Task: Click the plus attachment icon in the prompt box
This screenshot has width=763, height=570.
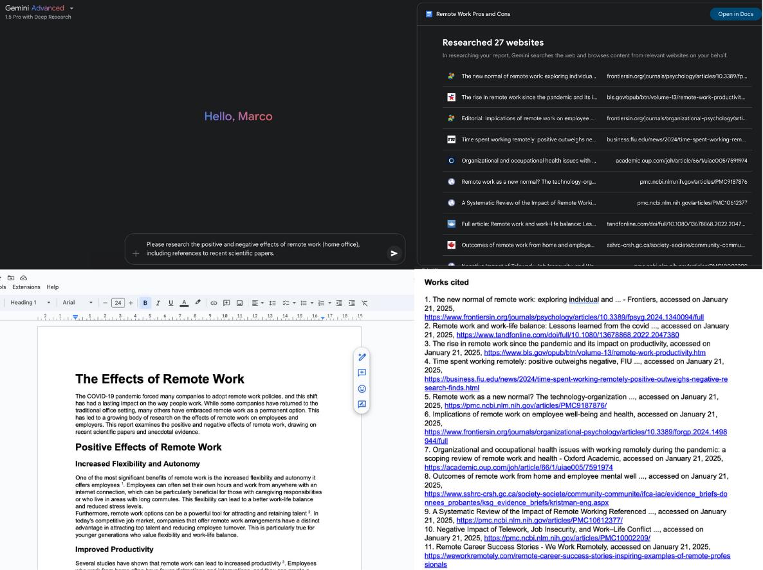Action: click(136, 253)
